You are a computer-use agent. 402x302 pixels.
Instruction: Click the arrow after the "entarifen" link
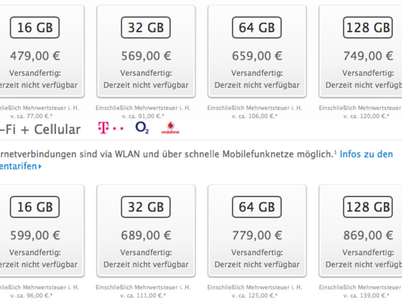40,167
